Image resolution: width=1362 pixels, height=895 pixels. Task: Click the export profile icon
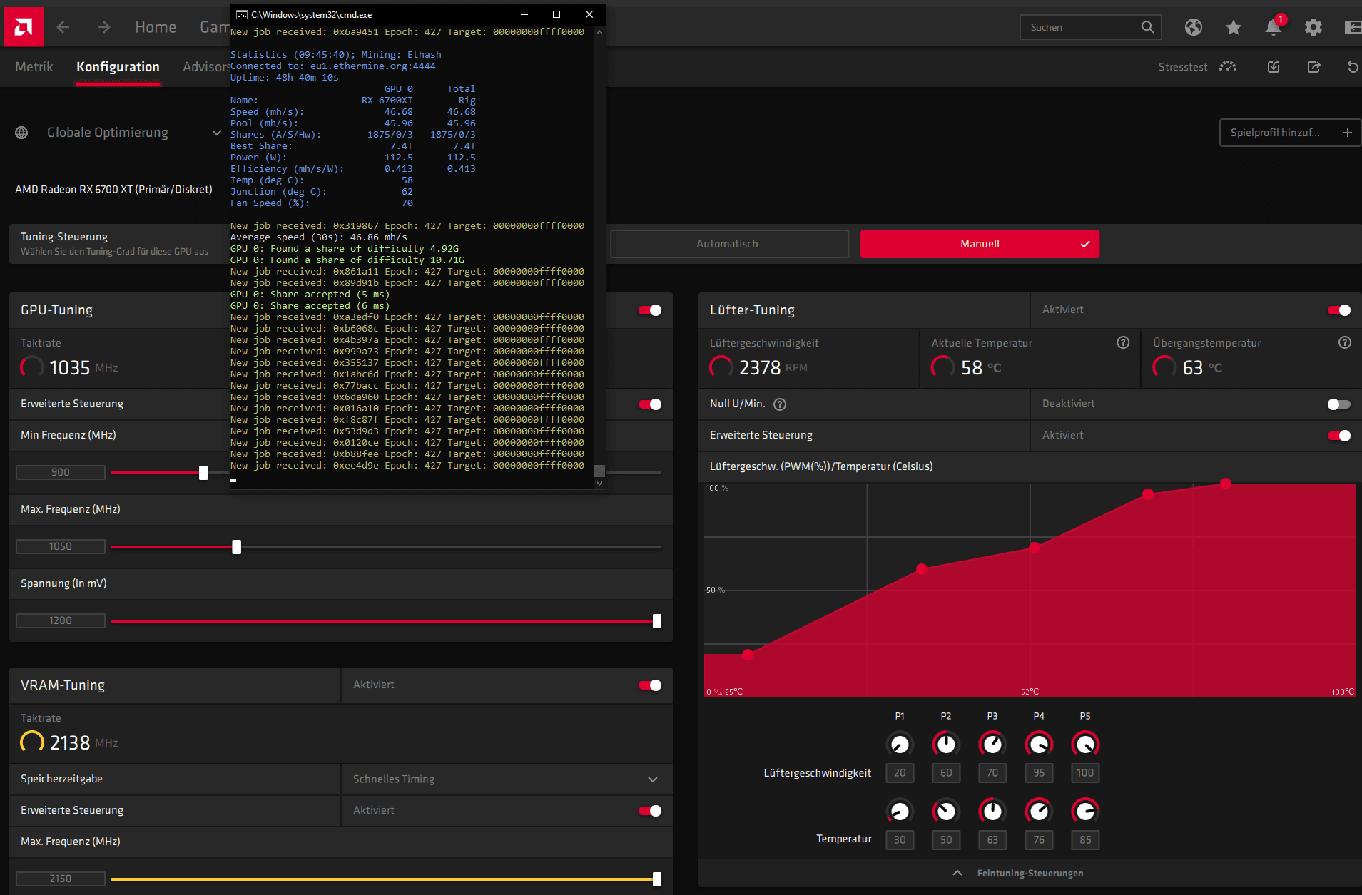[x=1313, y=66]
